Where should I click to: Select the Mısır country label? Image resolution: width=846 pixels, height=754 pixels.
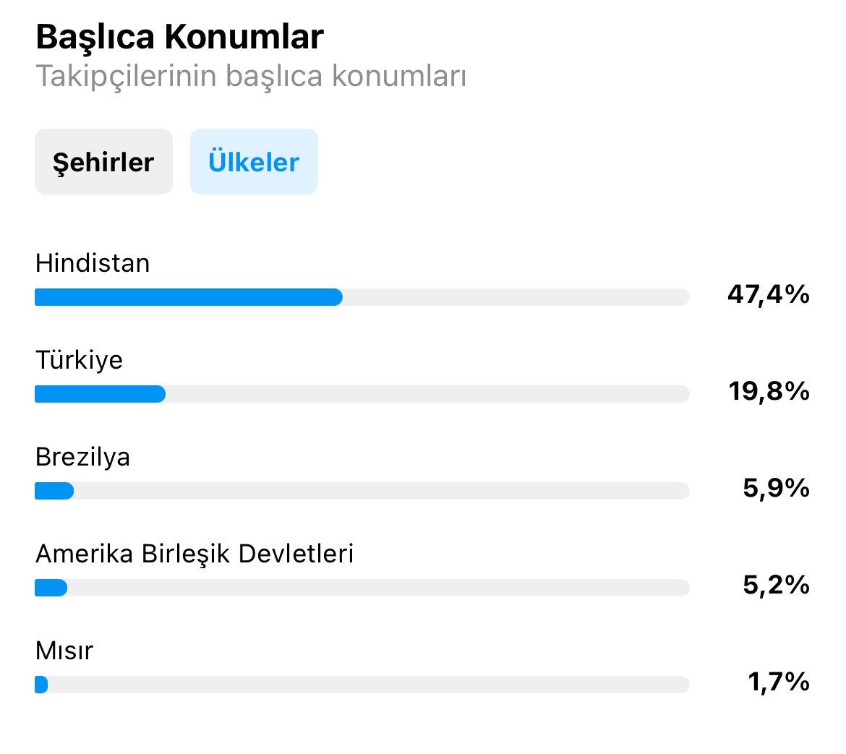point(64,651)
